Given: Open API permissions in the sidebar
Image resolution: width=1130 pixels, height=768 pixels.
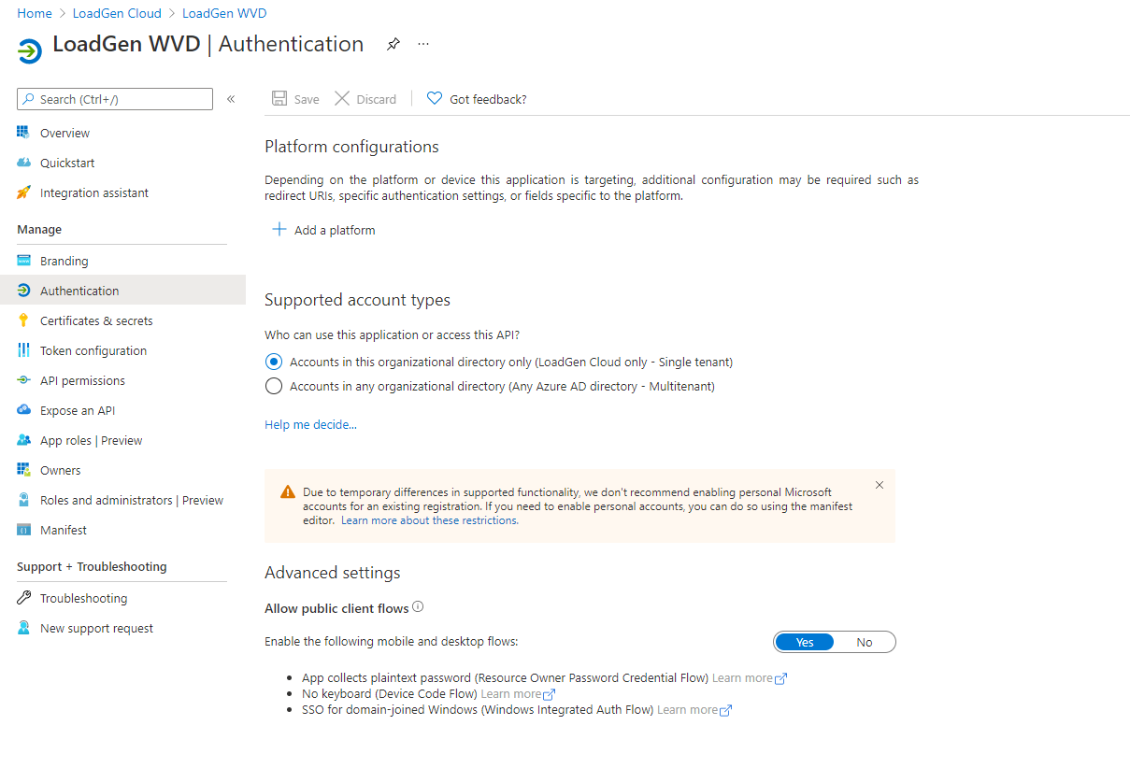Looking at the screenshot, I should coord(82,380).
